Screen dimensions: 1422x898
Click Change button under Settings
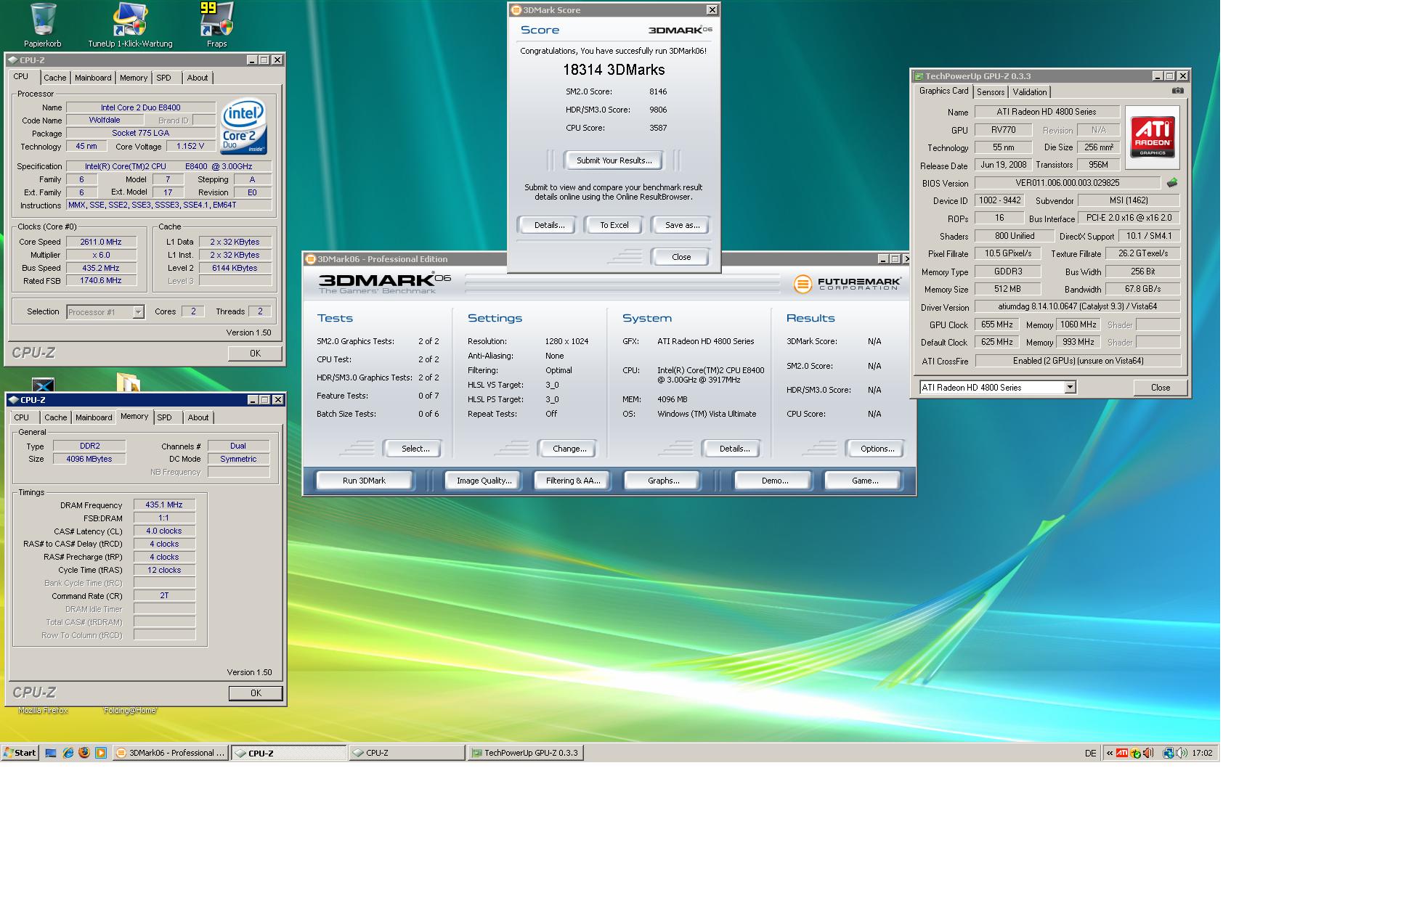click(x=569, y=449)
